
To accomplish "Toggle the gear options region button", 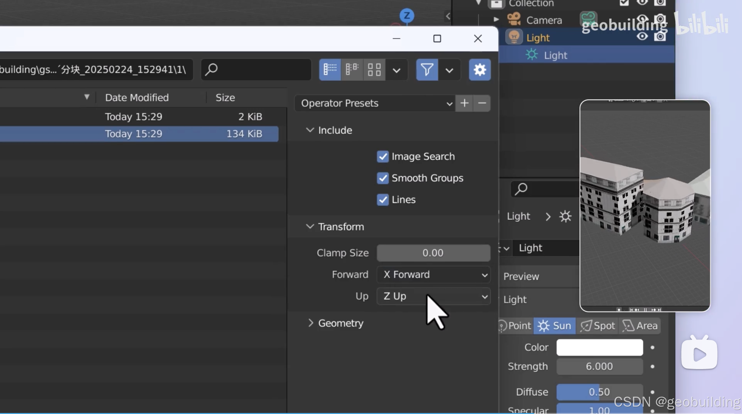I will point(480,70).
